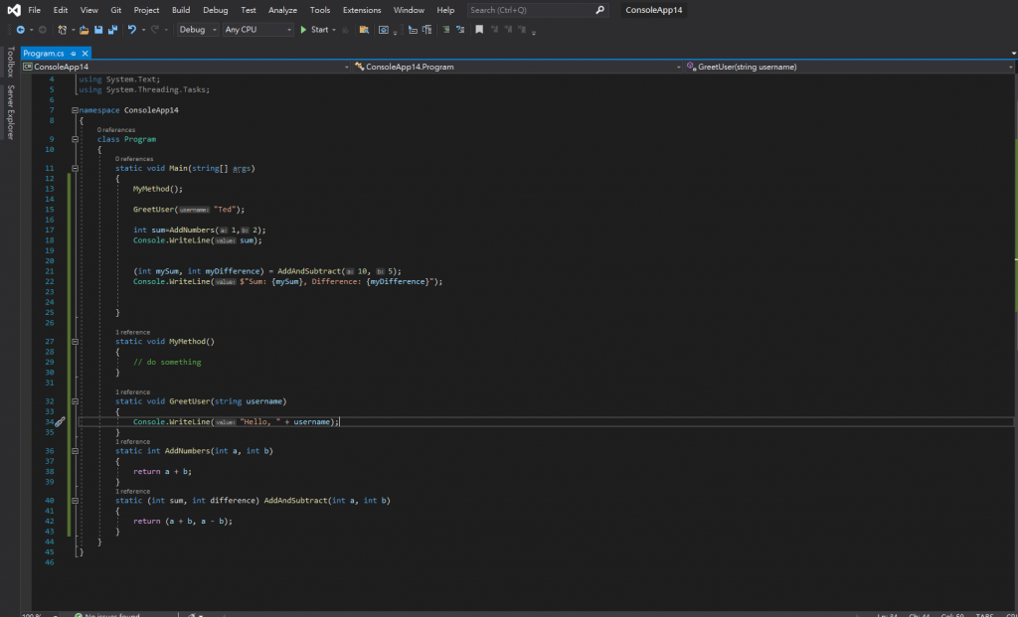
Task: Click 1 reference link above AddNumbers
Action: click(132, 442)
